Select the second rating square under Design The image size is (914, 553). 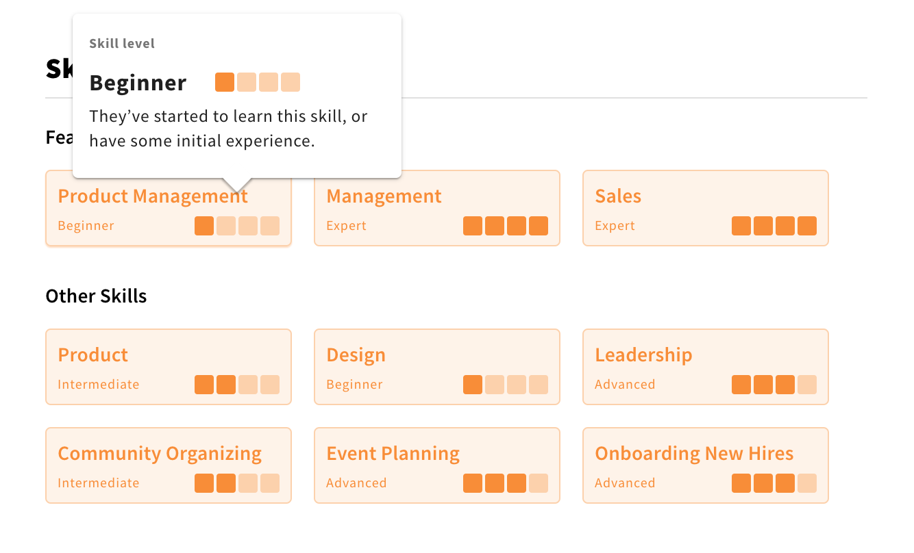click(494, 385)
